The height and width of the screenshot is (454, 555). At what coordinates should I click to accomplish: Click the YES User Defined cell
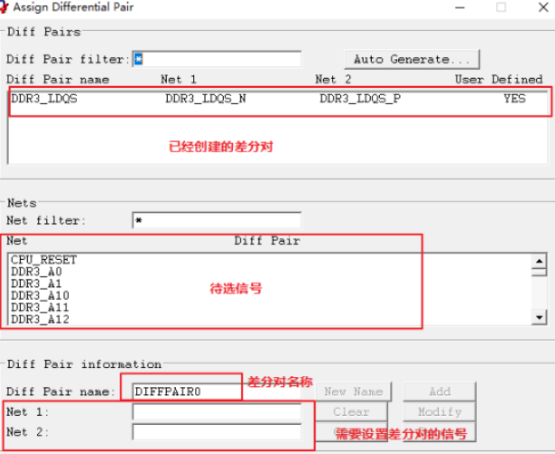[515, 98]
